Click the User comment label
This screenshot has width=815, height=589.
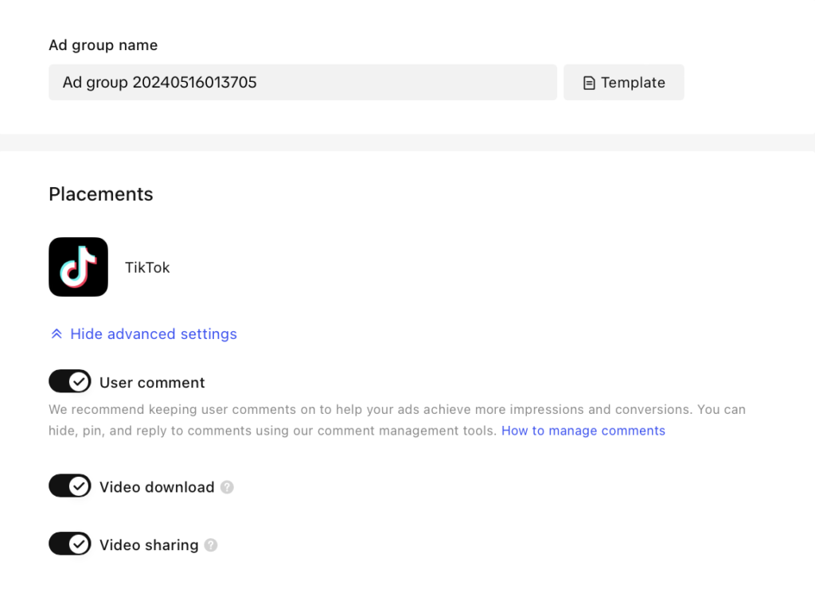click(152, 383)
